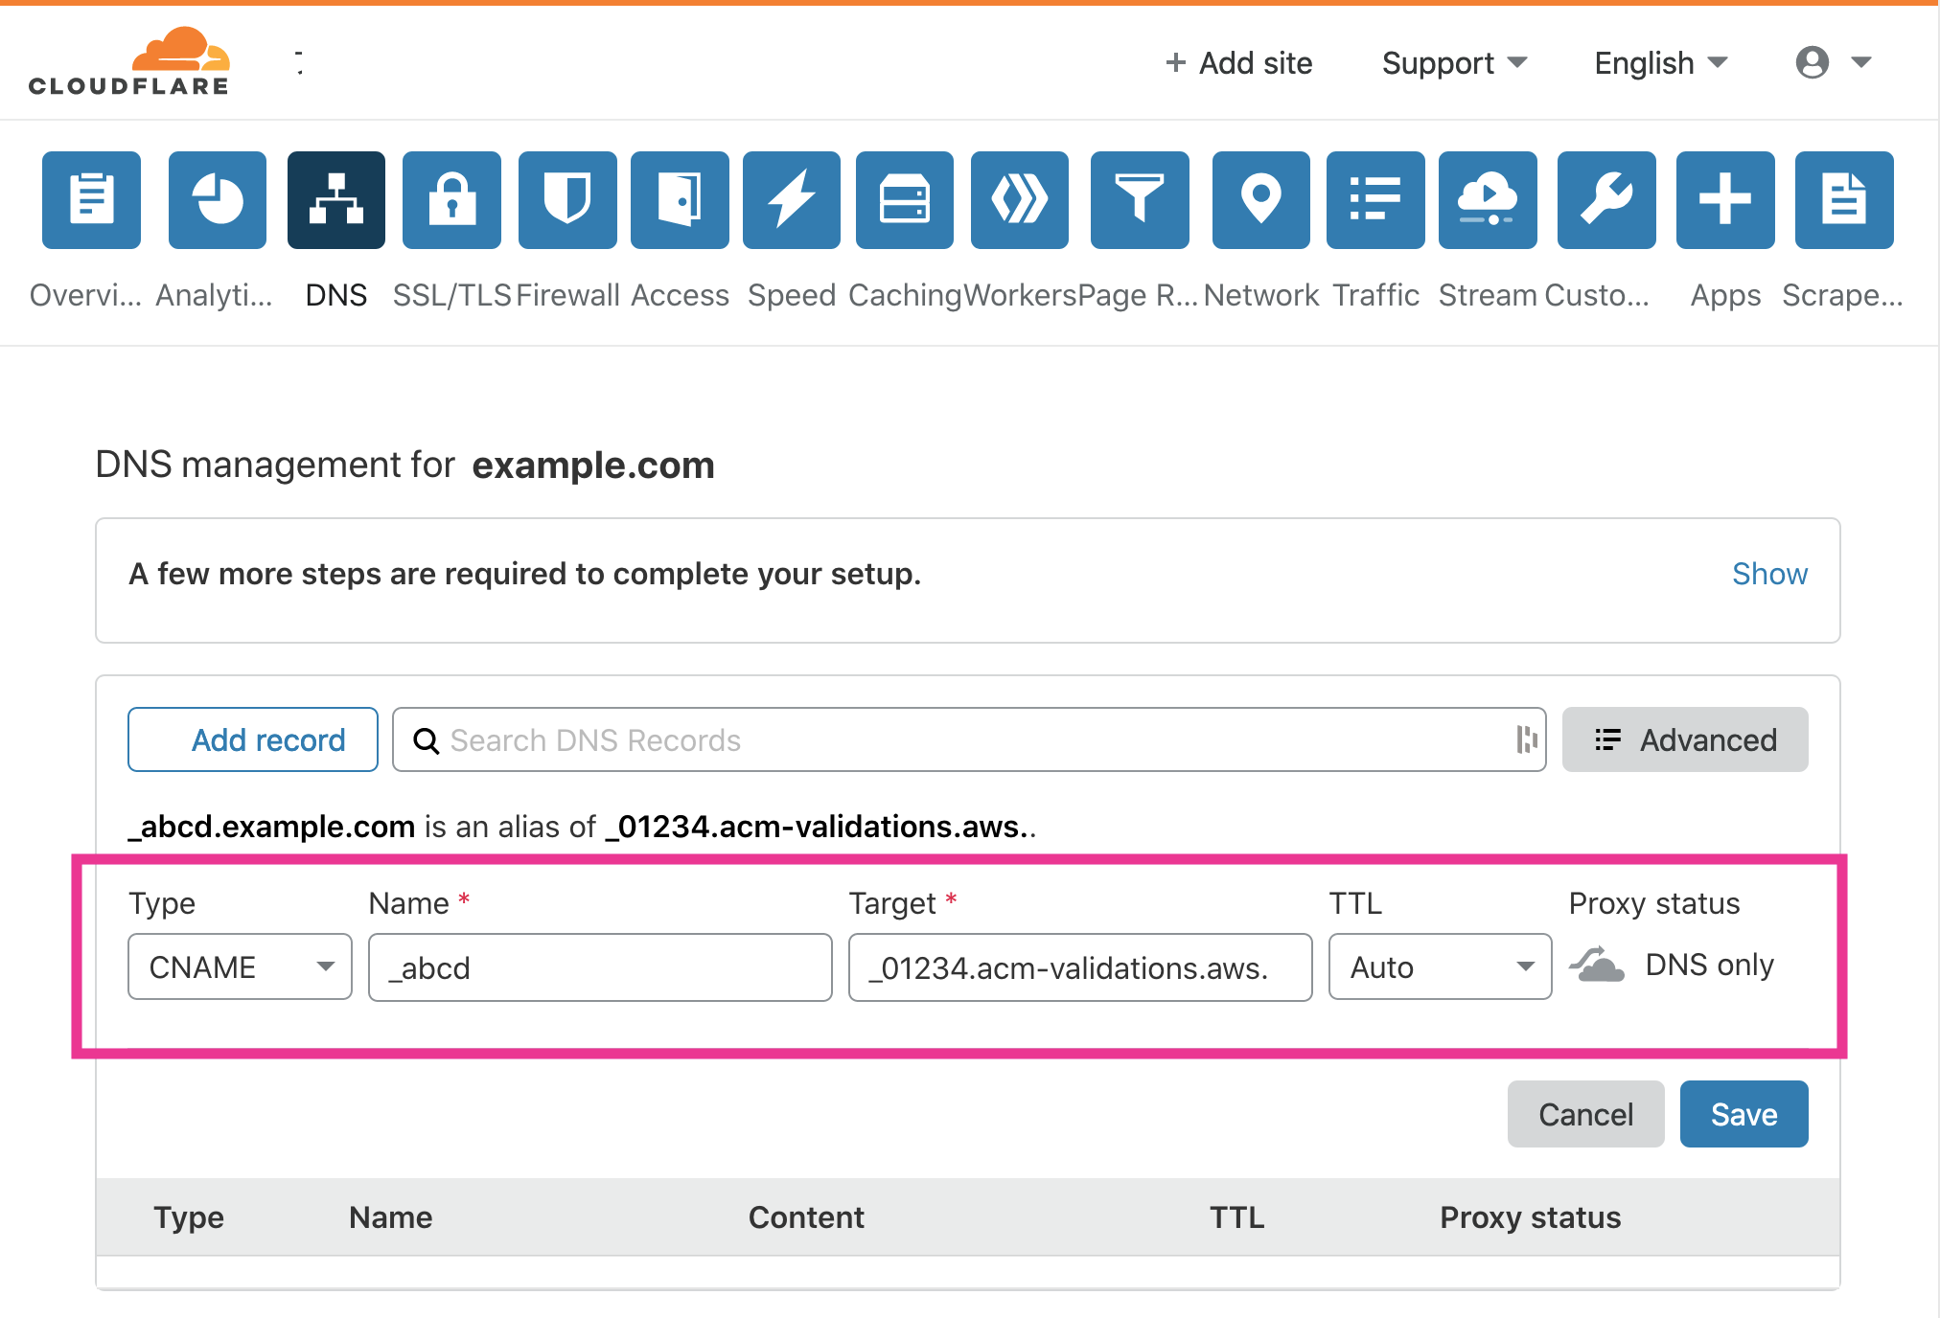Expand the TTL Auto dropdown
1940x1318 pixels.
pos(1440,967)
